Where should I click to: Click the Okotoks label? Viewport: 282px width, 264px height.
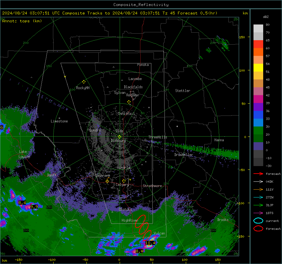(x=125, y=209)
